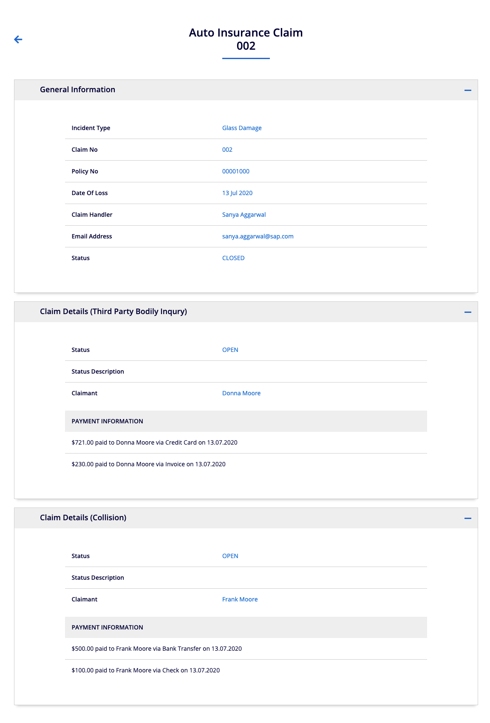Click OPEN status in Collision section
490x723 pixels.
(230, 556)
